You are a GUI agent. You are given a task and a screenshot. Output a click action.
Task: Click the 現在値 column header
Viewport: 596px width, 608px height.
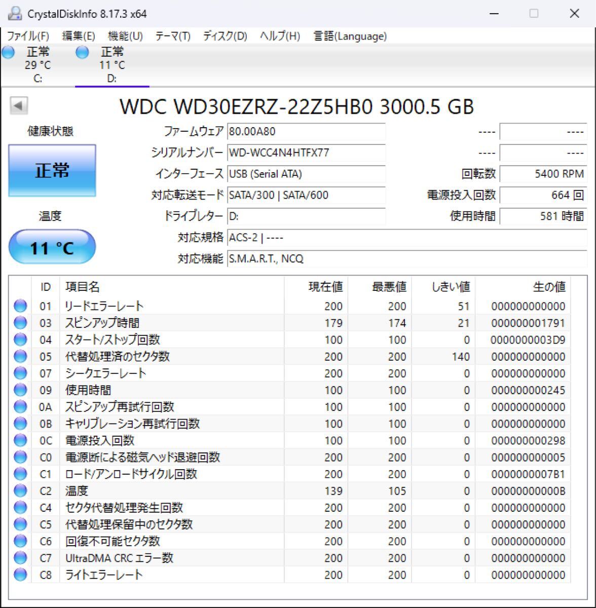(316, 287)
